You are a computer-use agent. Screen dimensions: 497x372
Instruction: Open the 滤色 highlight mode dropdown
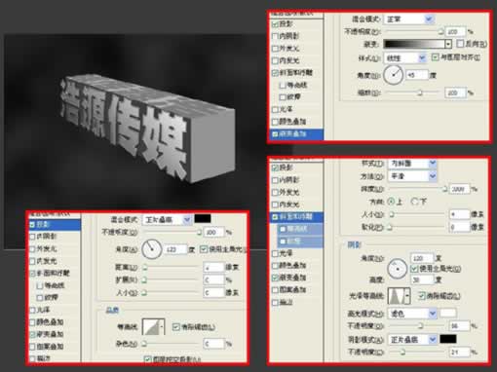[x=412, y=314]
